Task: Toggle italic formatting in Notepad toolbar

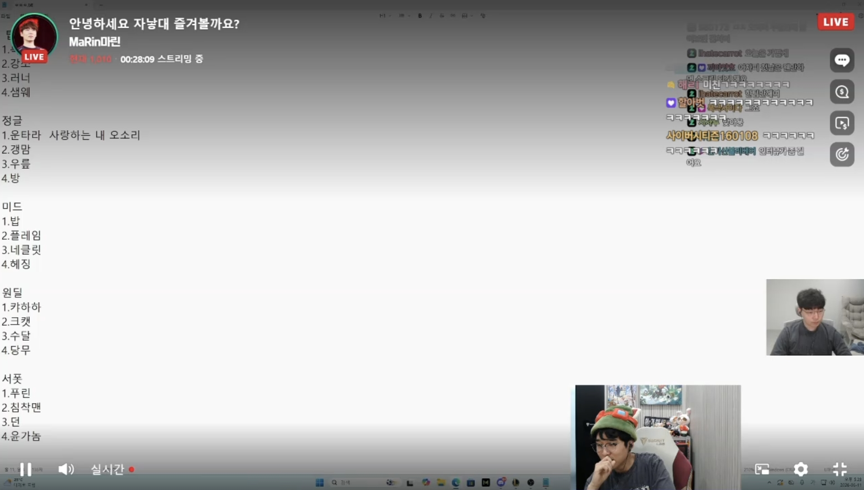Action: click(431, 15)
